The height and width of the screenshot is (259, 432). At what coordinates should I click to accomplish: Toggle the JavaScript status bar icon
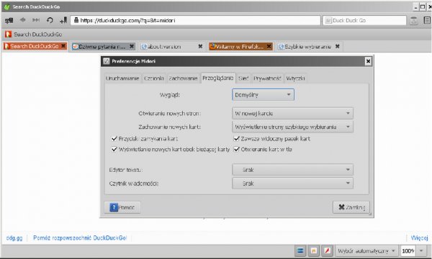pyautogui.click(x=313, y=251)
